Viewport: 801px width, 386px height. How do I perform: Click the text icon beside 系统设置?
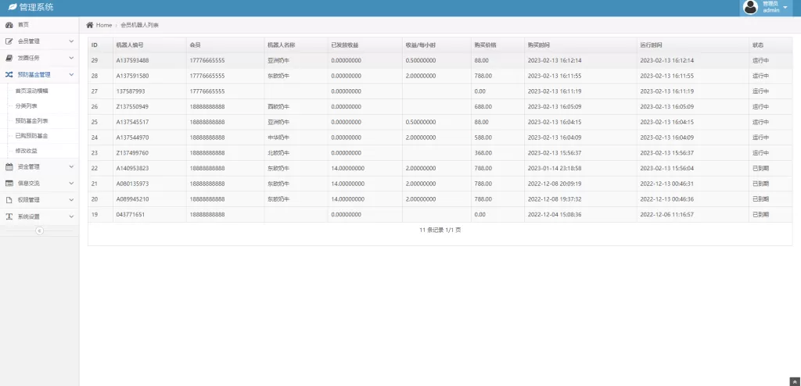tap(9, 216)
